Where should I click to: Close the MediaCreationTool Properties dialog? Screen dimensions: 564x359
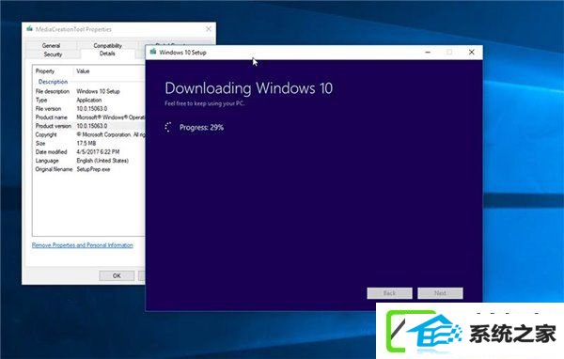click(x=209, y=29)
